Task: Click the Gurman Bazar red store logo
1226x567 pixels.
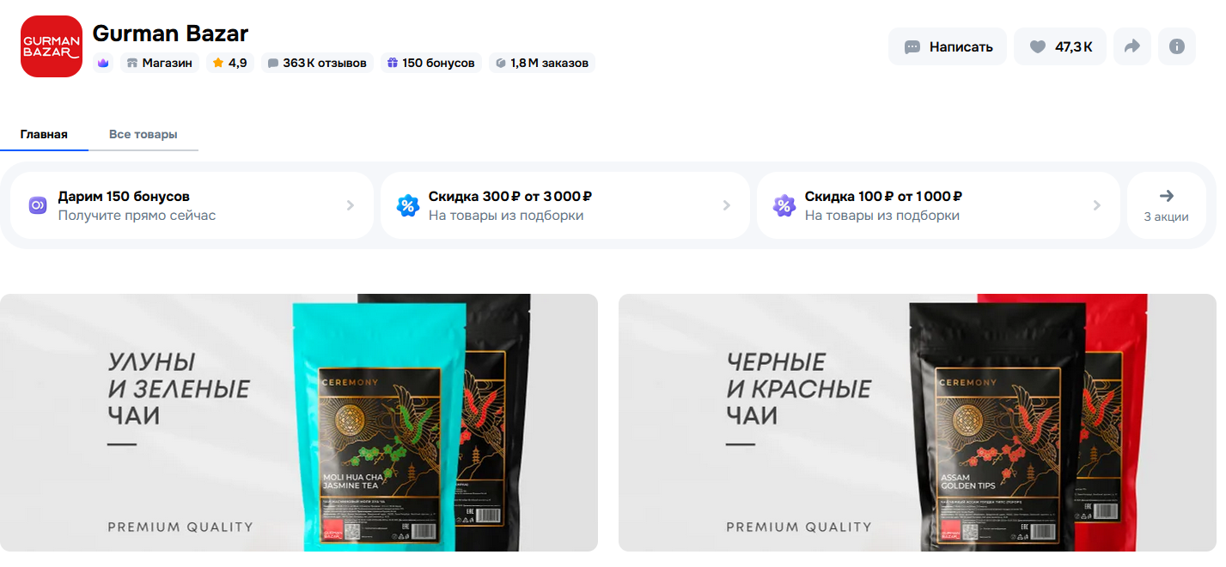Action: 52,46
